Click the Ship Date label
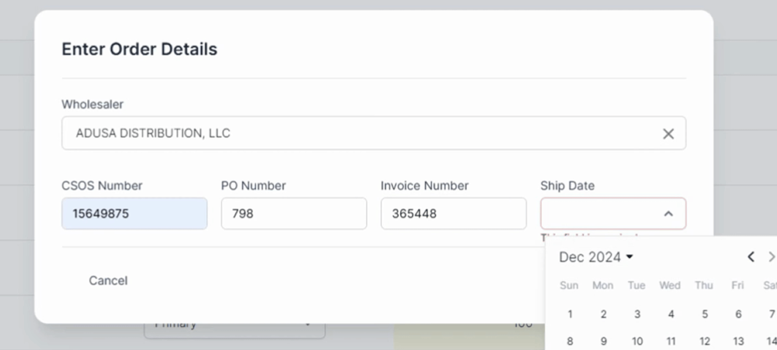Screen dimensions: 777x350 [x=568, y=186]
